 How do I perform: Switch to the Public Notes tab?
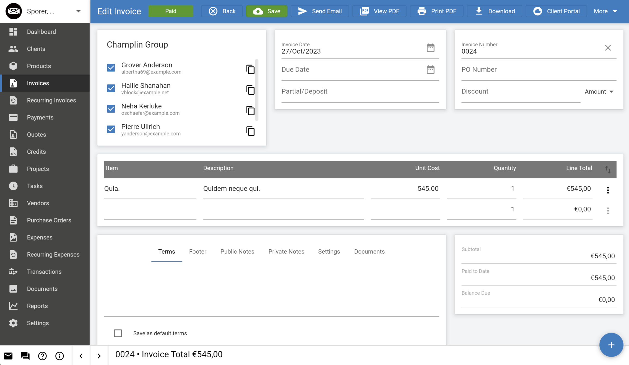point(237,252)
